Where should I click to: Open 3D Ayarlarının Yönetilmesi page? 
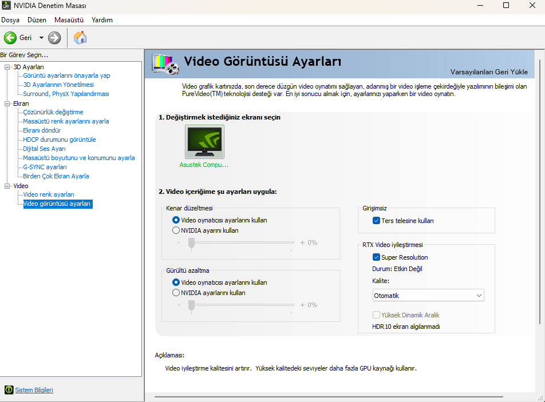(x=58, y=85)
